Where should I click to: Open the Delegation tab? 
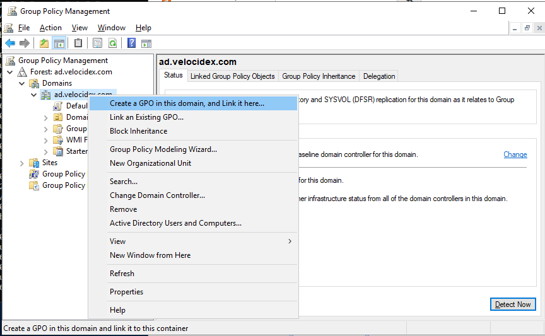(378, 76)
